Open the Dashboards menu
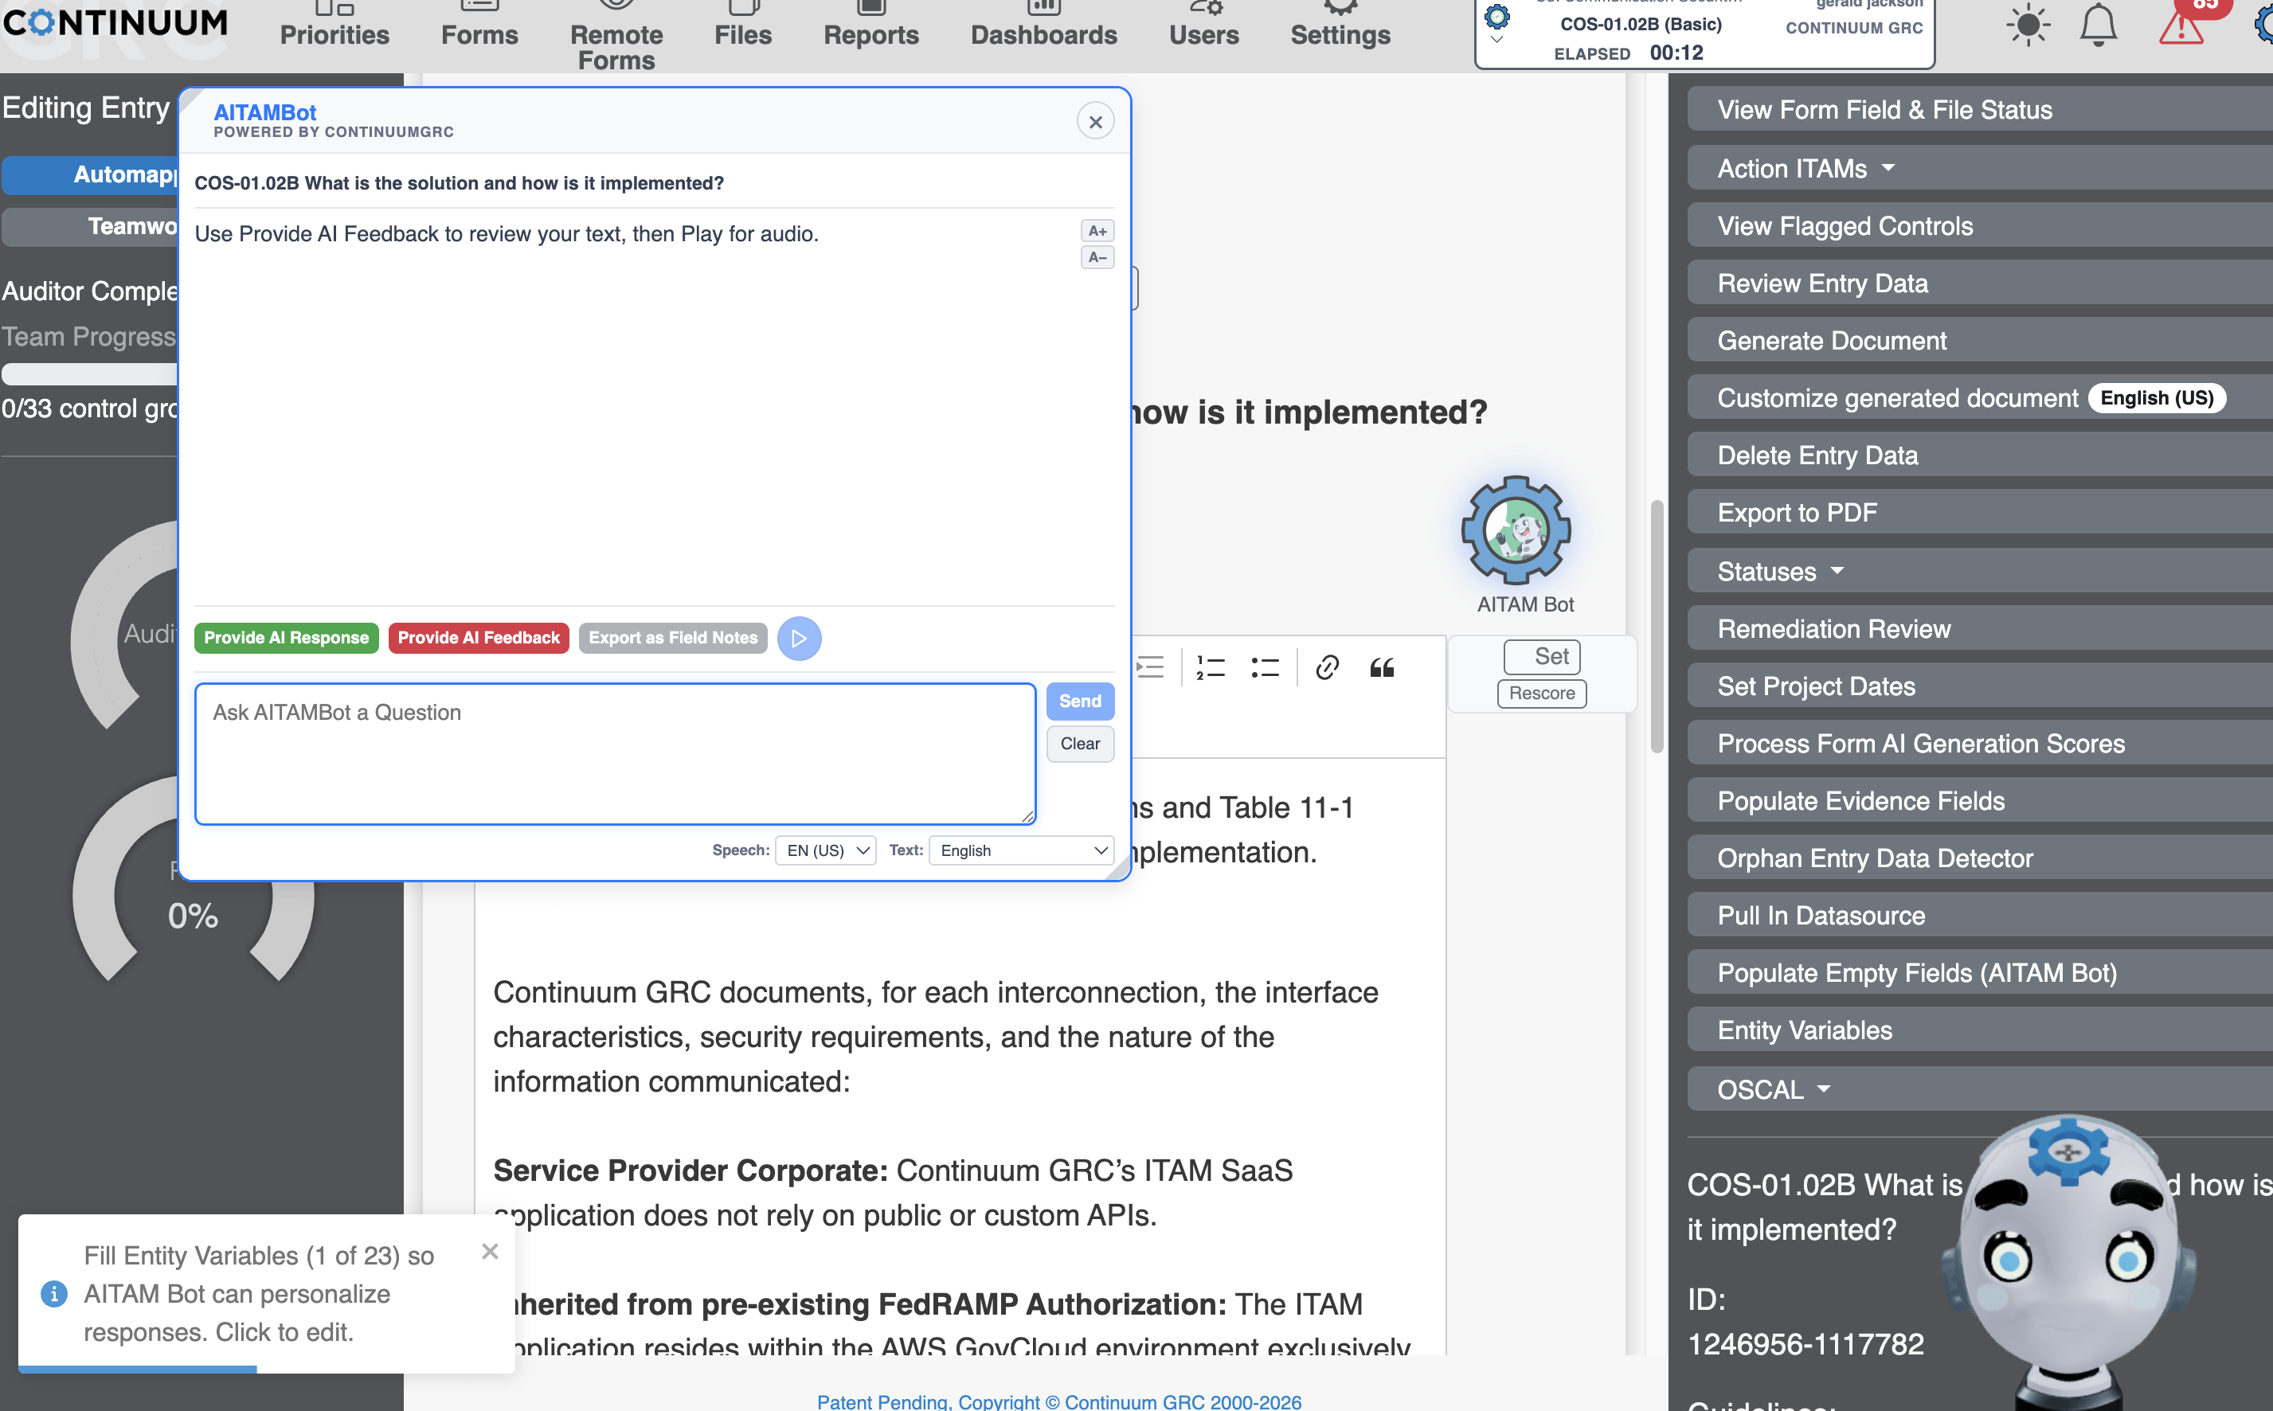The image size is (2273, 1411). (1043, 25)
